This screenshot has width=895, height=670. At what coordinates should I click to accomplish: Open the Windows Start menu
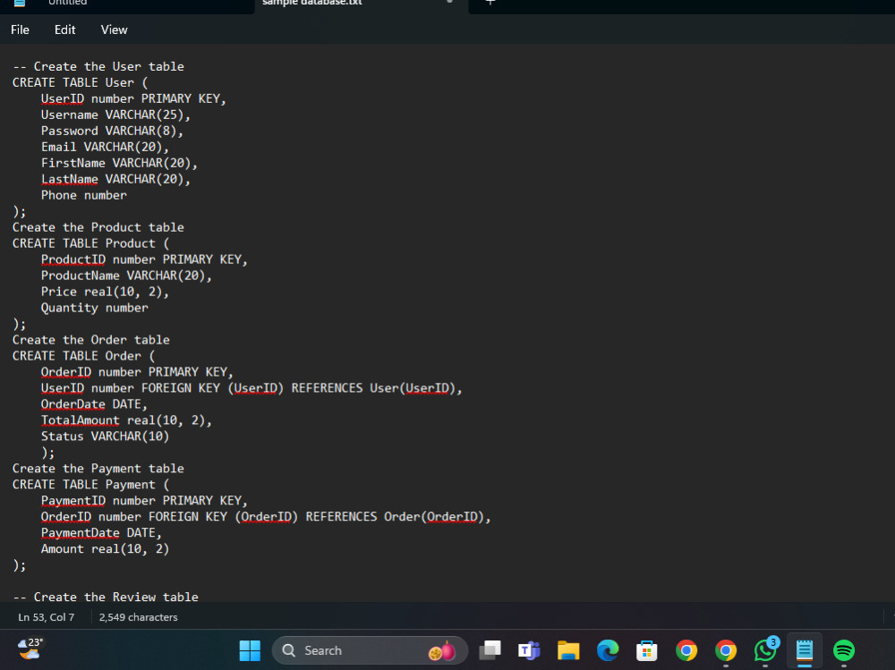[x=250, y=650]
